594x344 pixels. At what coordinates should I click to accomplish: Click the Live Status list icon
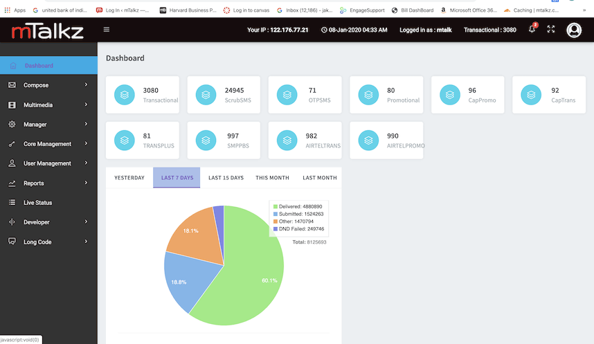point(12,203)
